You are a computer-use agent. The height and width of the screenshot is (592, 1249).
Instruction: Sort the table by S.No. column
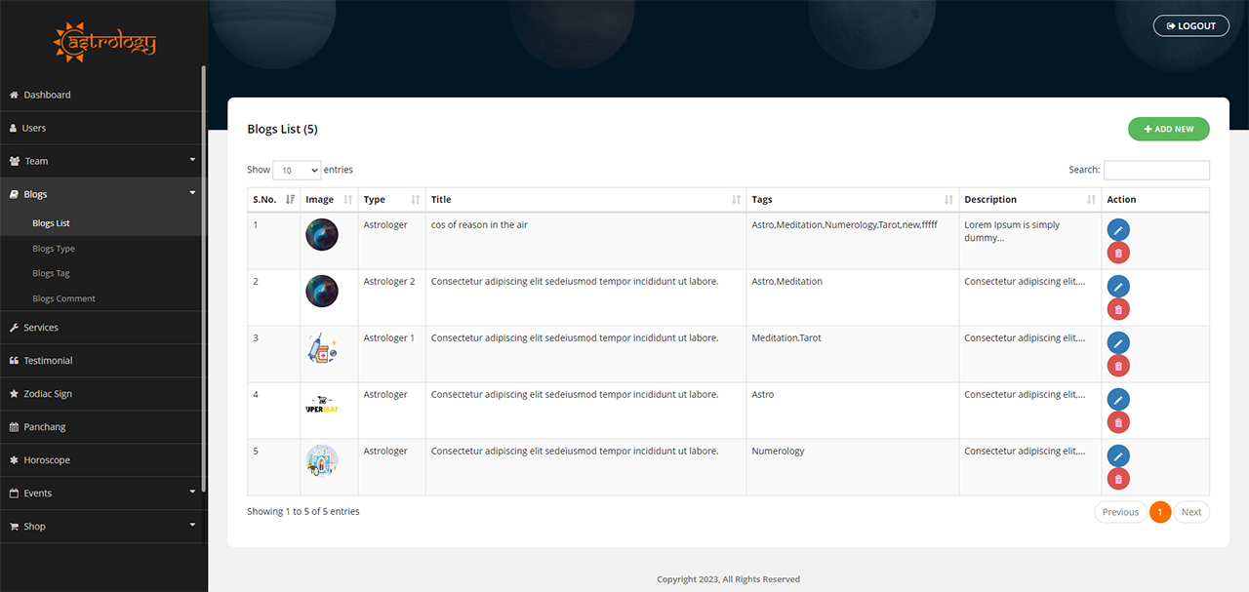(x=273, y=200)
